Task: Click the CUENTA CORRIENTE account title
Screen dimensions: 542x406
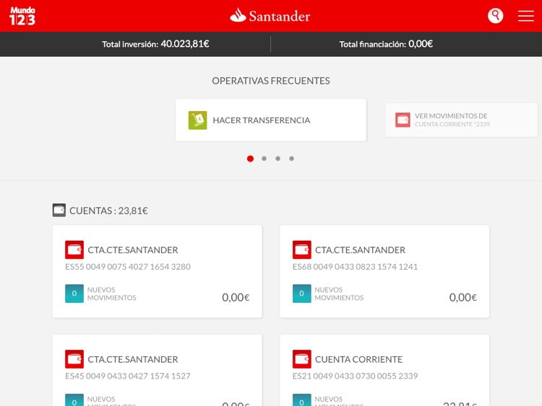Action: tap(358, 359)
